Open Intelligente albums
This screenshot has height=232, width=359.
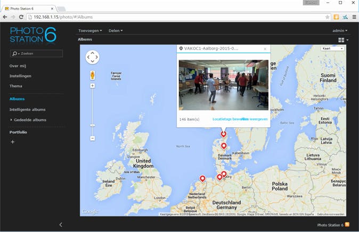[27, 110]
